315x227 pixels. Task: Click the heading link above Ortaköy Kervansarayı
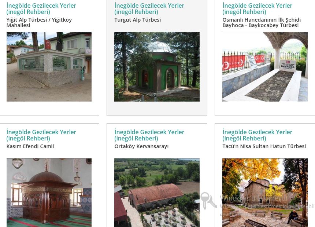[x=149, y=135]
